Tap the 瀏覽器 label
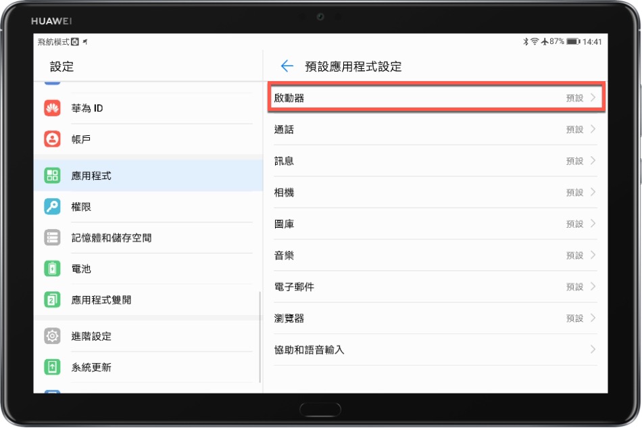 (x=289, y=318)
